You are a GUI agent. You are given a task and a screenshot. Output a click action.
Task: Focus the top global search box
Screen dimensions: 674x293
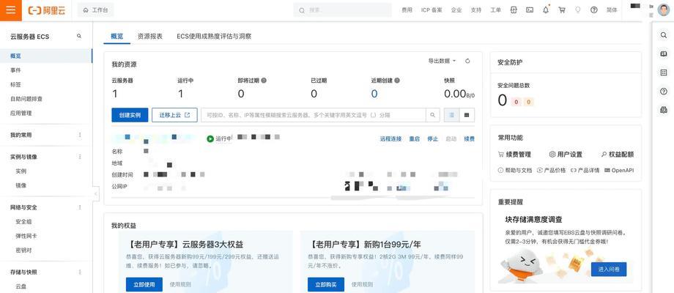click(343, 10)
